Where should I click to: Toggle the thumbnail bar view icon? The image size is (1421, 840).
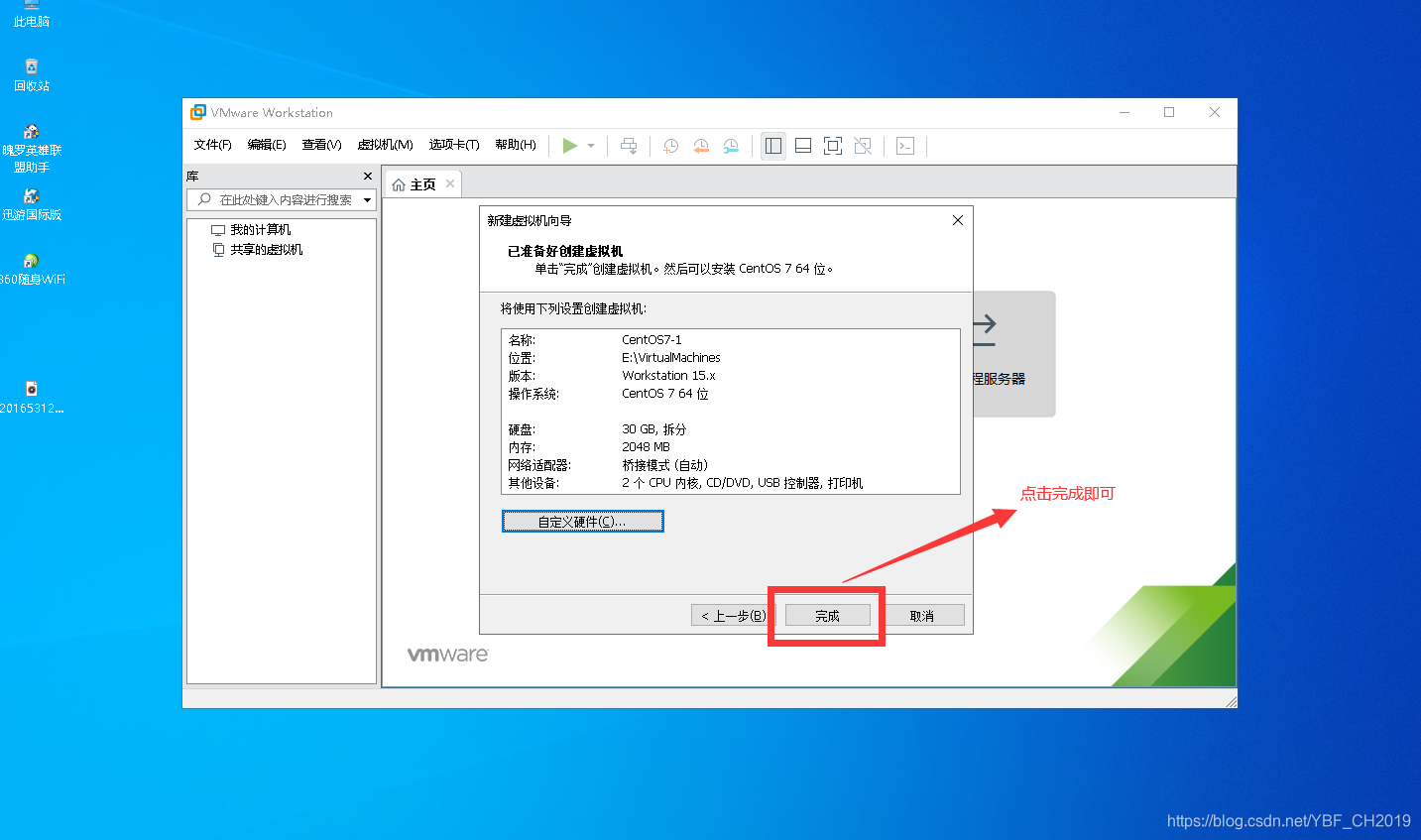(803, 146)
